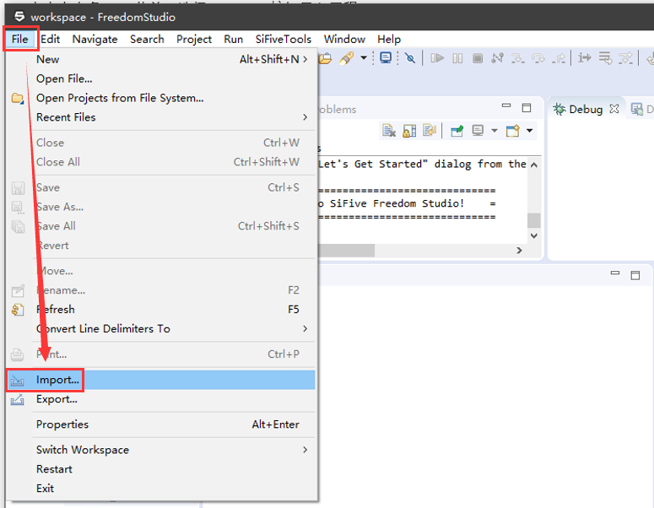Expand the New submenu

160,59
